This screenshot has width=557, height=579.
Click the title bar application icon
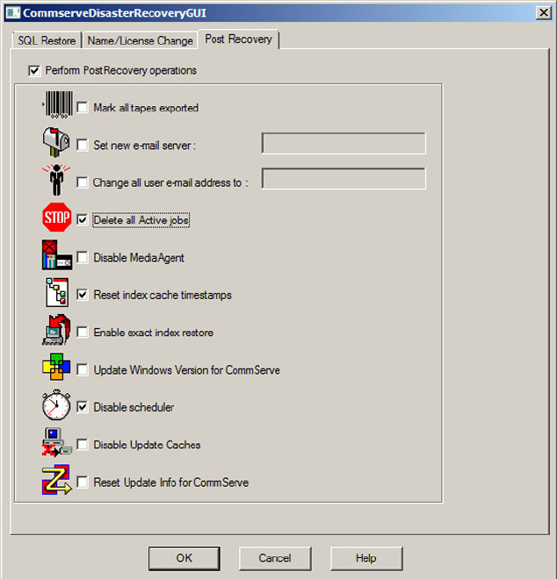13,13
